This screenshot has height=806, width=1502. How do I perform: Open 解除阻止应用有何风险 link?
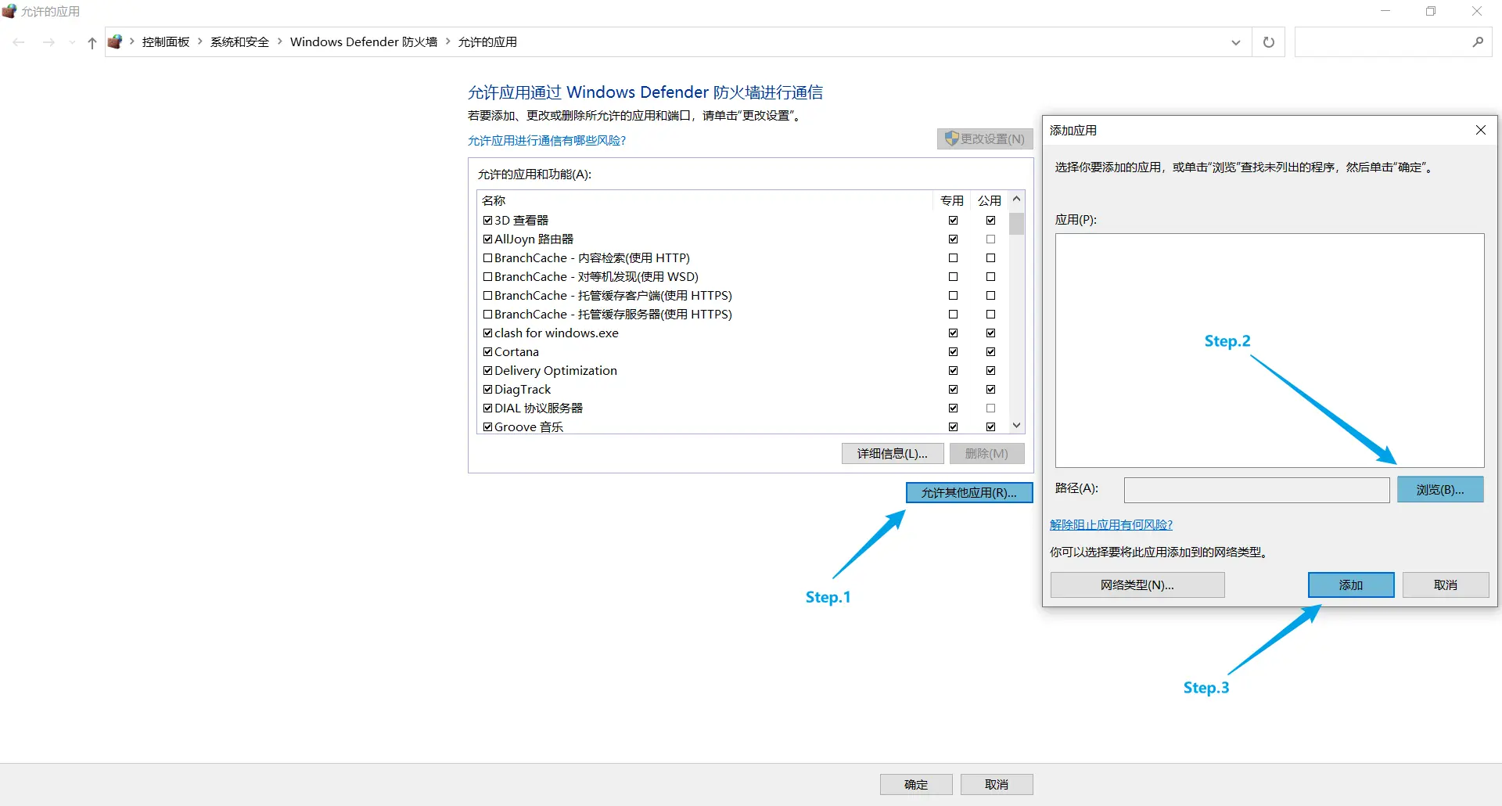[1111, 525]
